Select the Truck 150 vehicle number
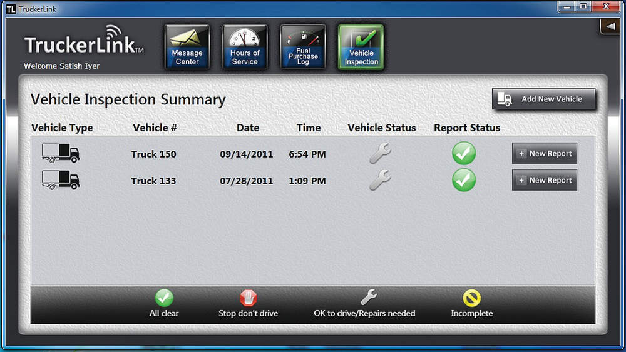The width and height of the screenshot is (626, 352). pyautogui.click(x=154, y=154)
